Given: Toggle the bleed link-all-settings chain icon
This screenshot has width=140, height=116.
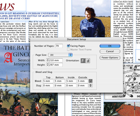Looking at the screenshot, I should (90, 81).
